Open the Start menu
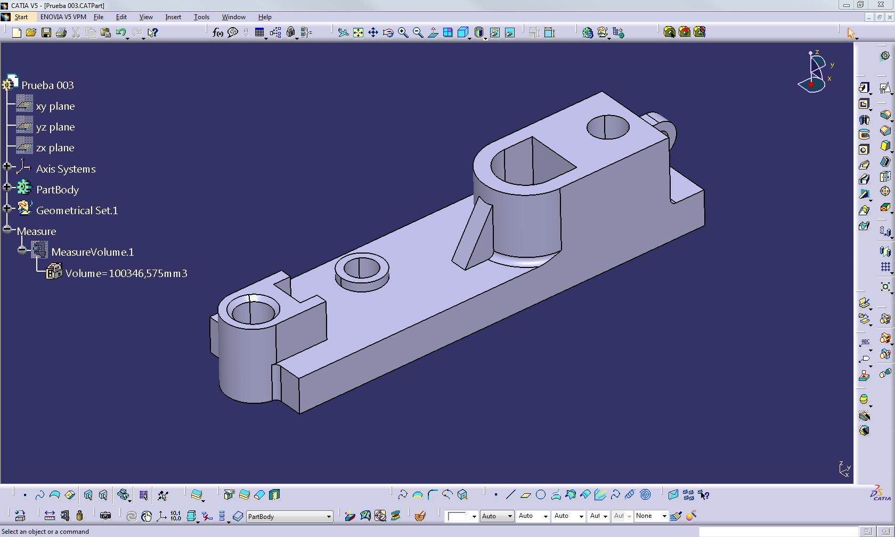 pos(21,17)
